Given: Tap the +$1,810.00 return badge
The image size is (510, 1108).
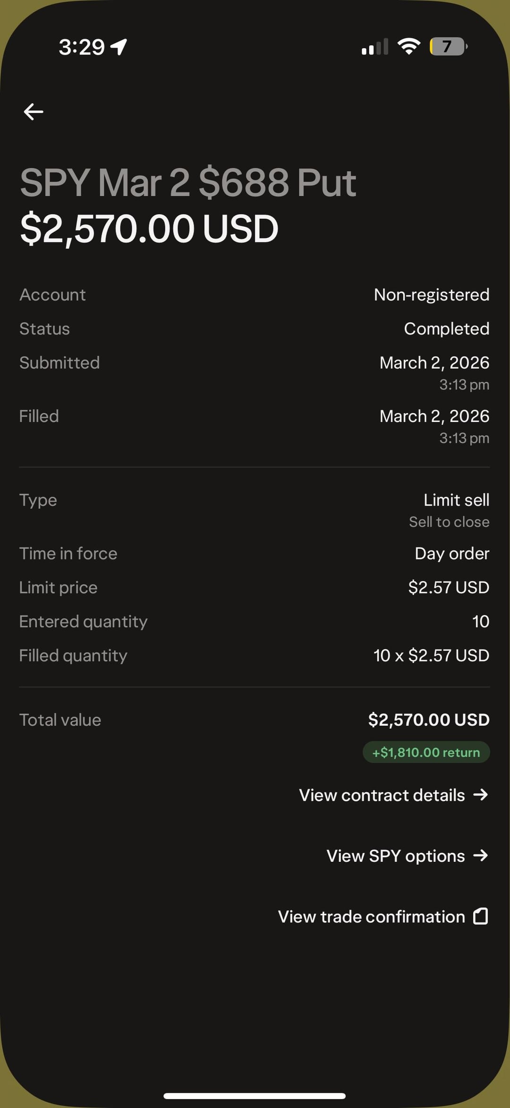Looking at the screenshot, I should coord(426,752).
